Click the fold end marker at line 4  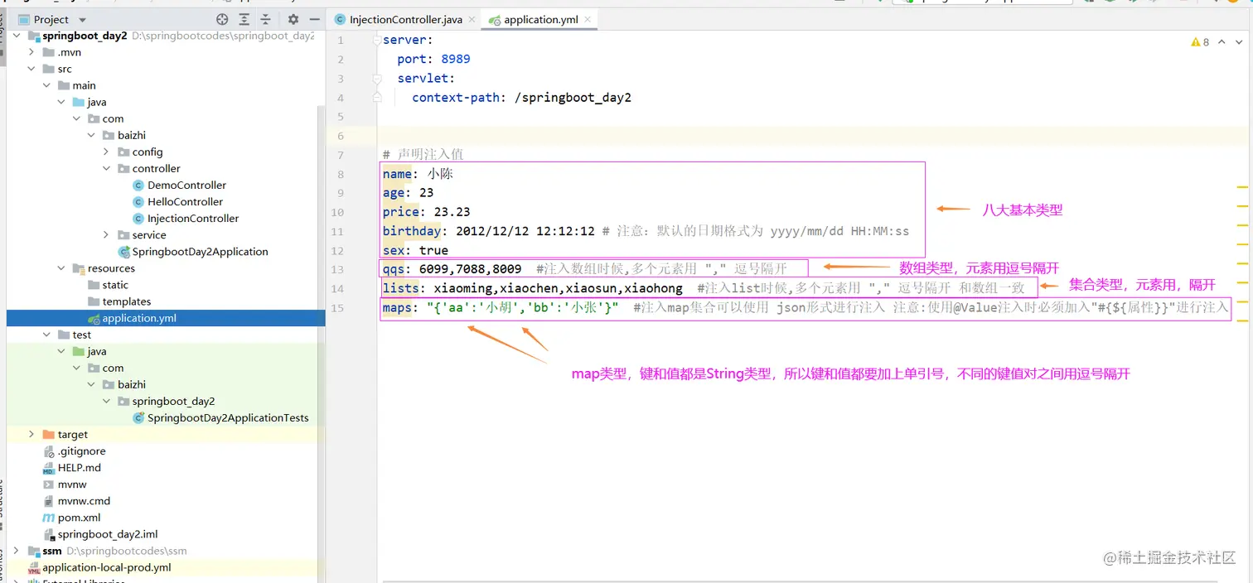click(377, 98)
